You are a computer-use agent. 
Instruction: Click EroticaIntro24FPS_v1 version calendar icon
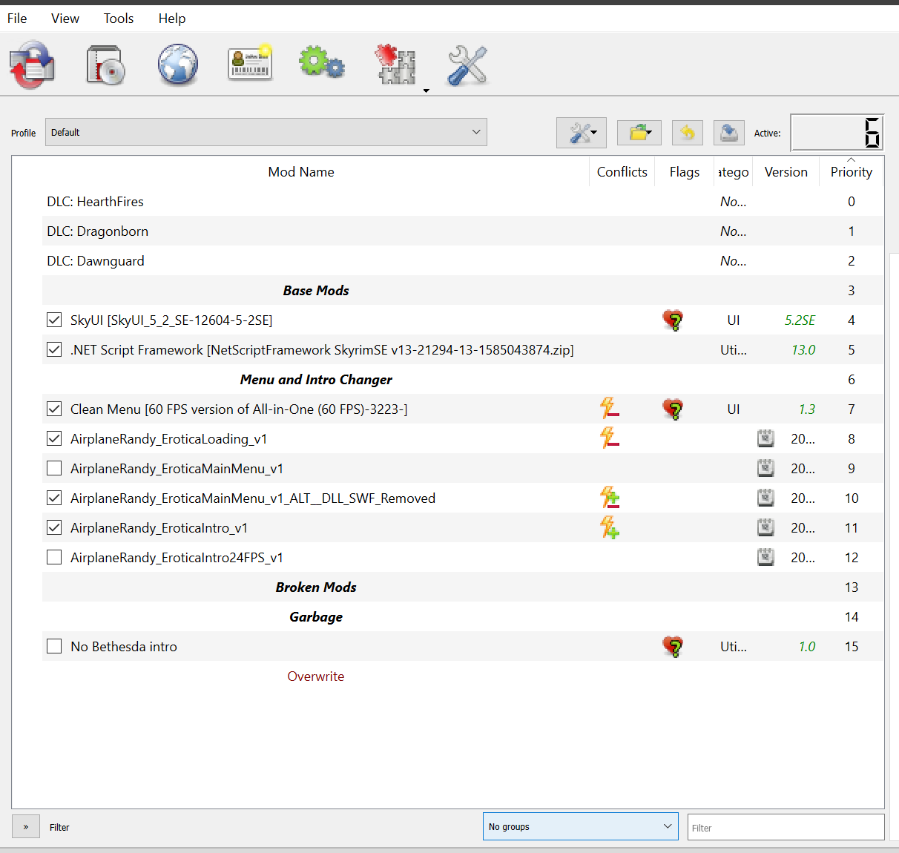click(x=765, y=557)
